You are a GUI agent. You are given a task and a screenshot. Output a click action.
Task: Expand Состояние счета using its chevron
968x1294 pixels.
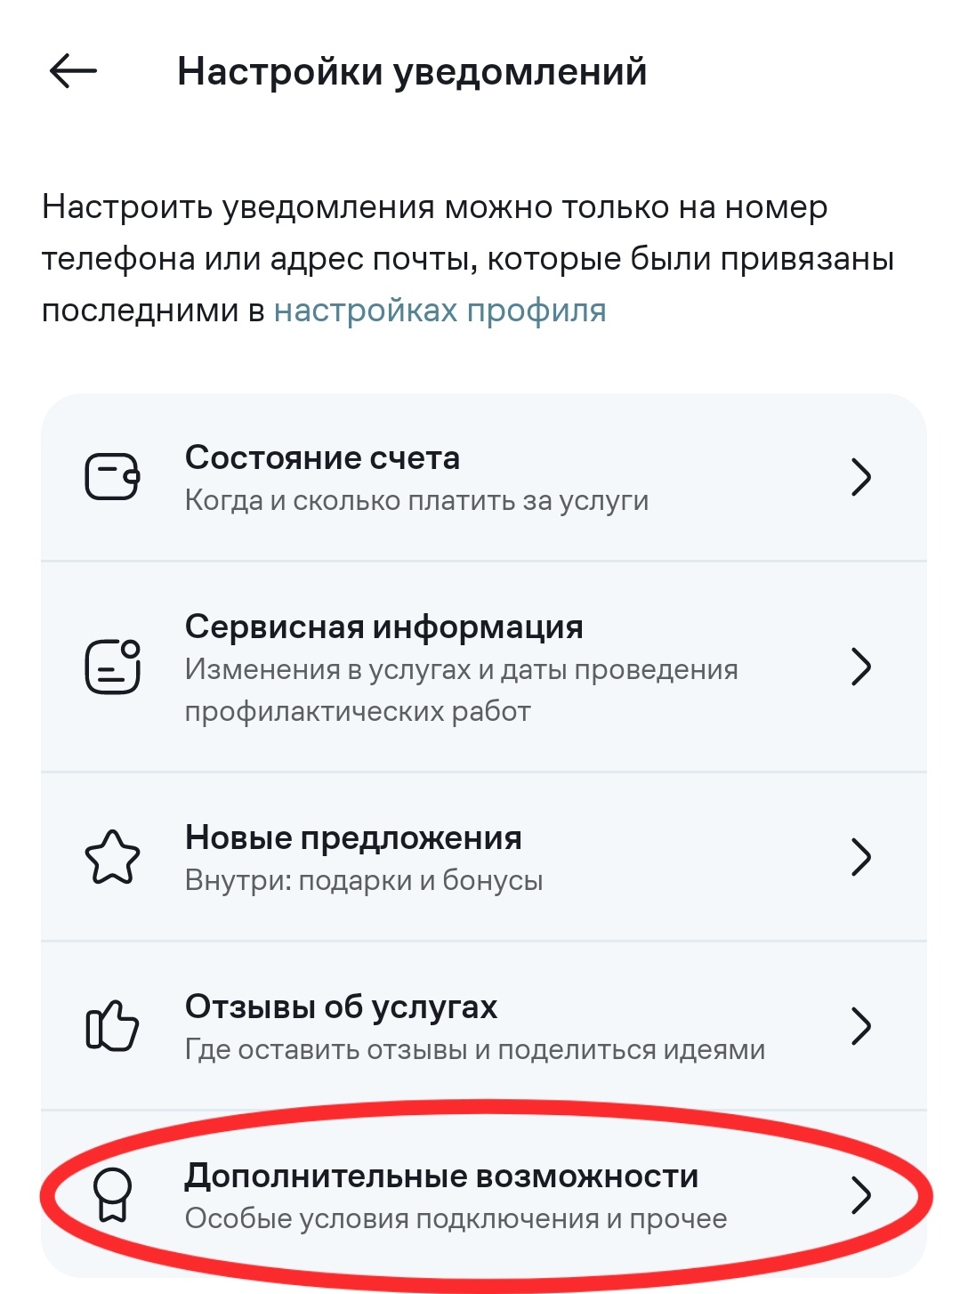tap(860, 477)
